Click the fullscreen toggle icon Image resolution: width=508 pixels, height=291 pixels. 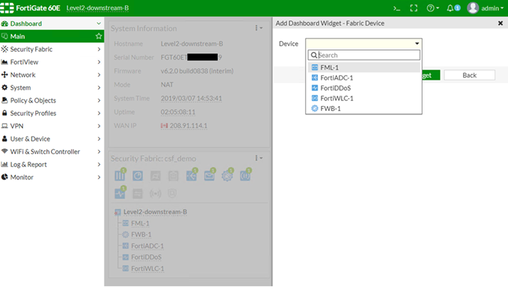click(x=414, y=8)
